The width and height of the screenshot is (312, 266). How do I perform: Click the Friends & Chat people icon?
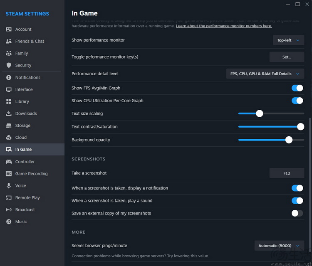click(9, 41)
